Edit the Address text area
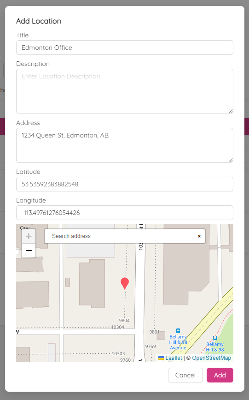Viewport: 249px width, 400px height. coord(125,145)
